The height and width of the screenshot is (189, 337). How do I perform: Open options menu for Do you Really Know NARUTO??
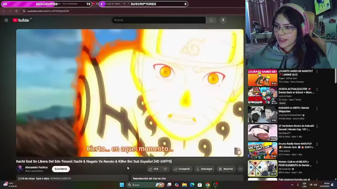317,144
